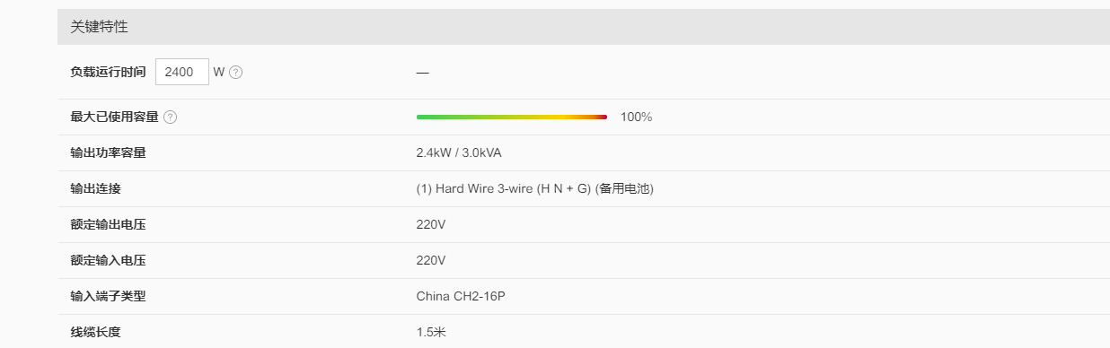The width and height of the screenshot is (1110, 348).
Task: Click the 100% capacity percentage text
Action: point(636,117)
